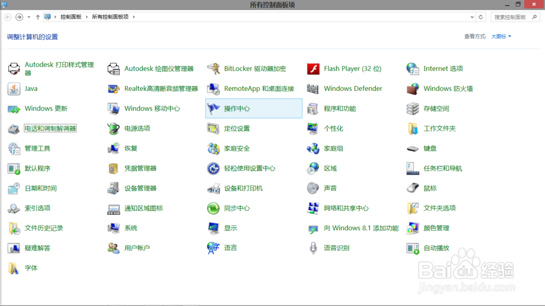Screen dimensions: 545x306
Task: Open the Autodesk 打印样式管理器 icon
Action: click(x=14, y=69)
